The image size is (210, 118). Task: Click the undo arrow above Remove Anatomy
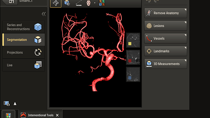click(x=148, y=1)
